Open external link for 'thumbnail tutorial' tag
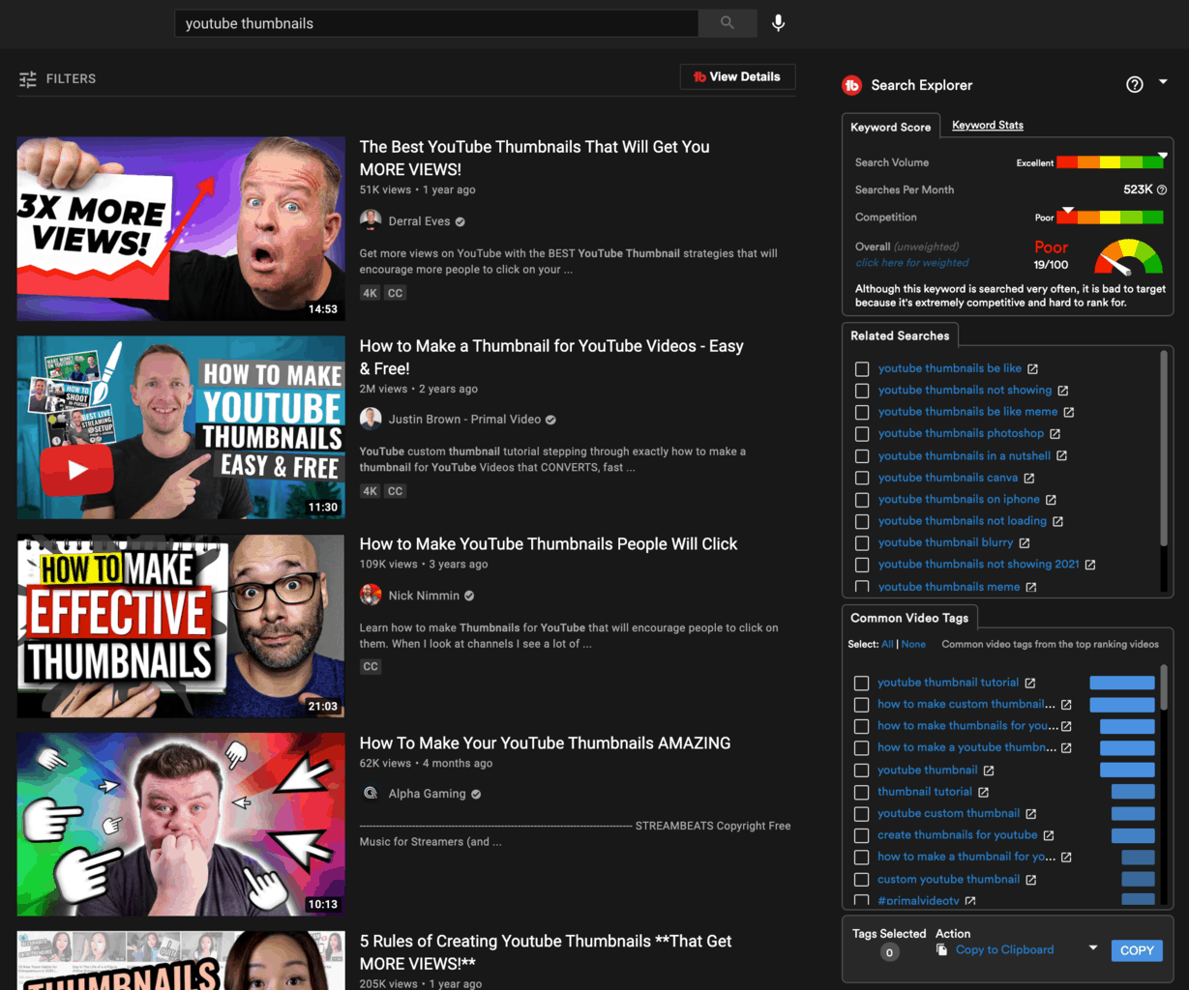The image size is (1189, 990). pyautogui.click(x=983, y=793)
